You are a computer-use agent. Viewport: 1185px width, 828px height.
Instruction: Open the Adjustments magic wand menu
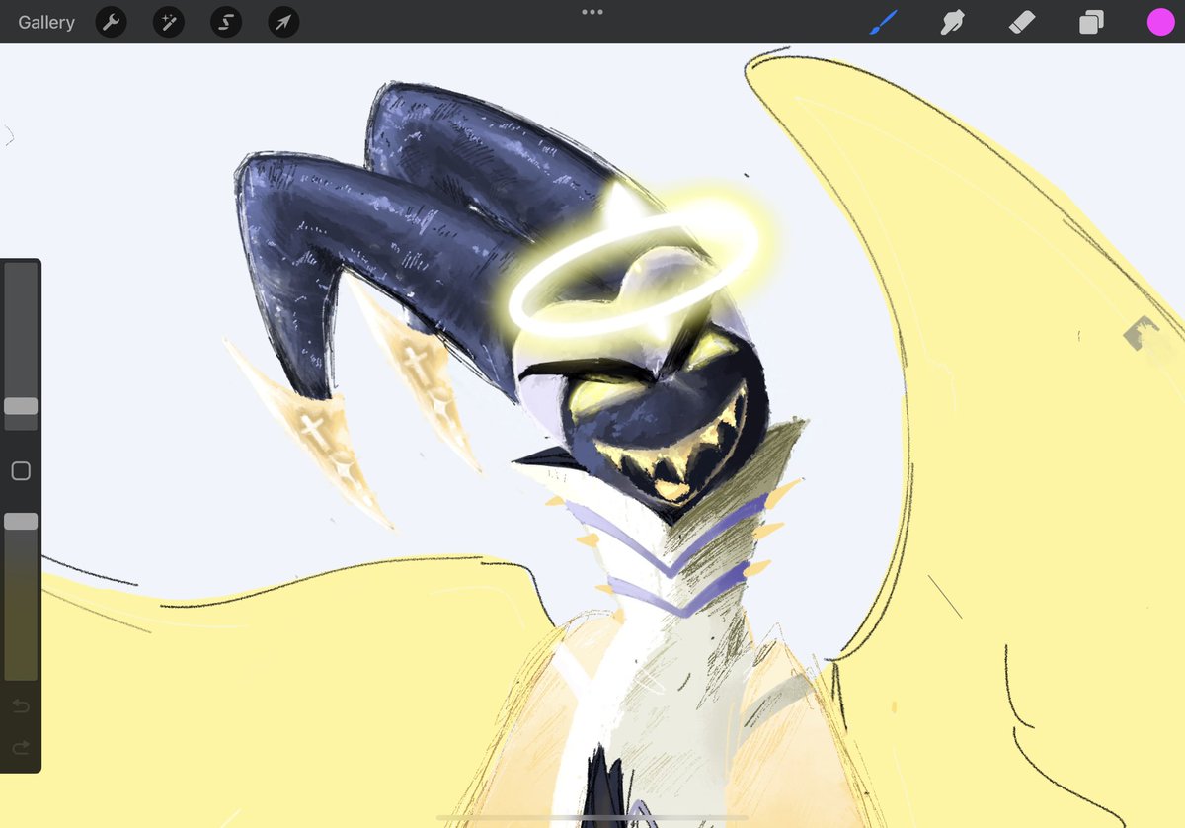(169, 22)
